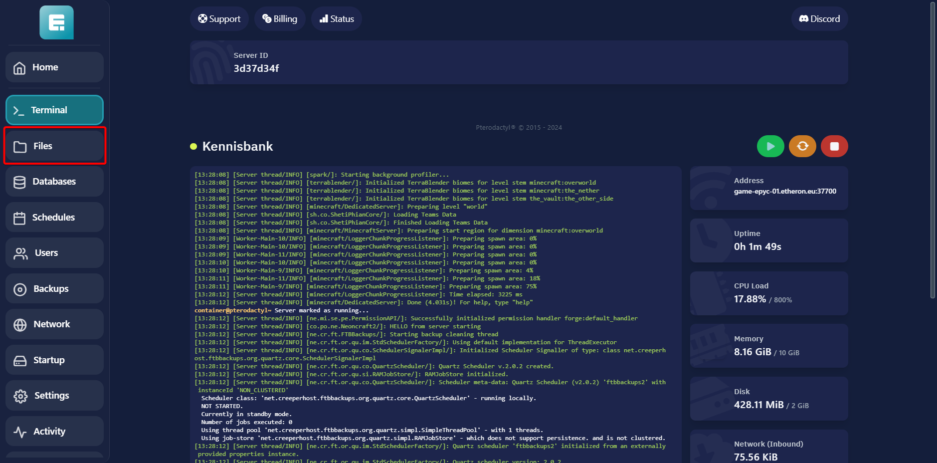Image resolution: width=937 pixels, height=463 pixels.
Task: Click the console log line 'Server marked as running...'
Action: click(322, 310)
